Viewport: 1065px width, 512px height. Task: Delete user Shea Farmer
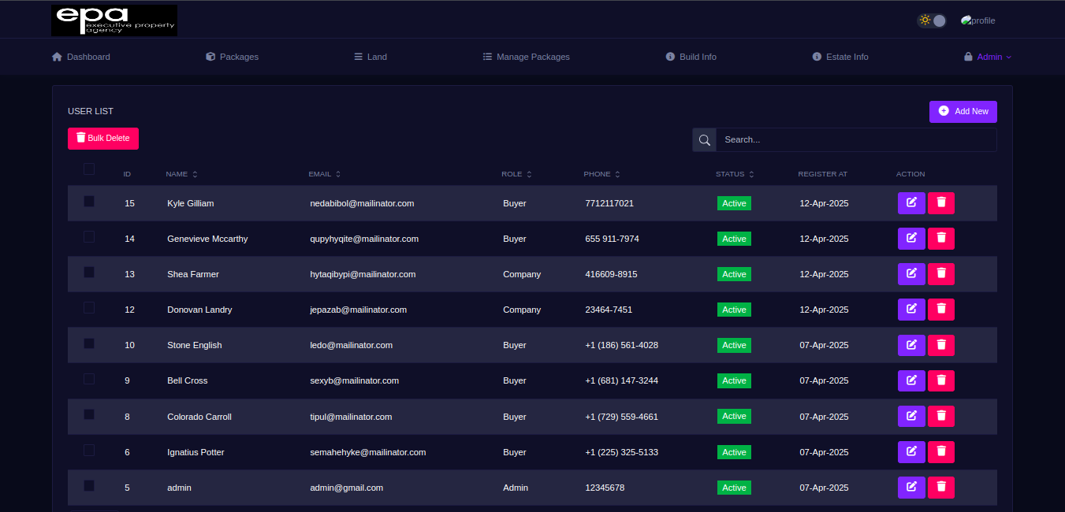941,274
